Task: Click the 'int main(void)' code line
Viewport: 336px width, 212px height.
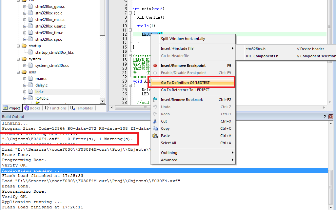Action: [x=148, y=9]
